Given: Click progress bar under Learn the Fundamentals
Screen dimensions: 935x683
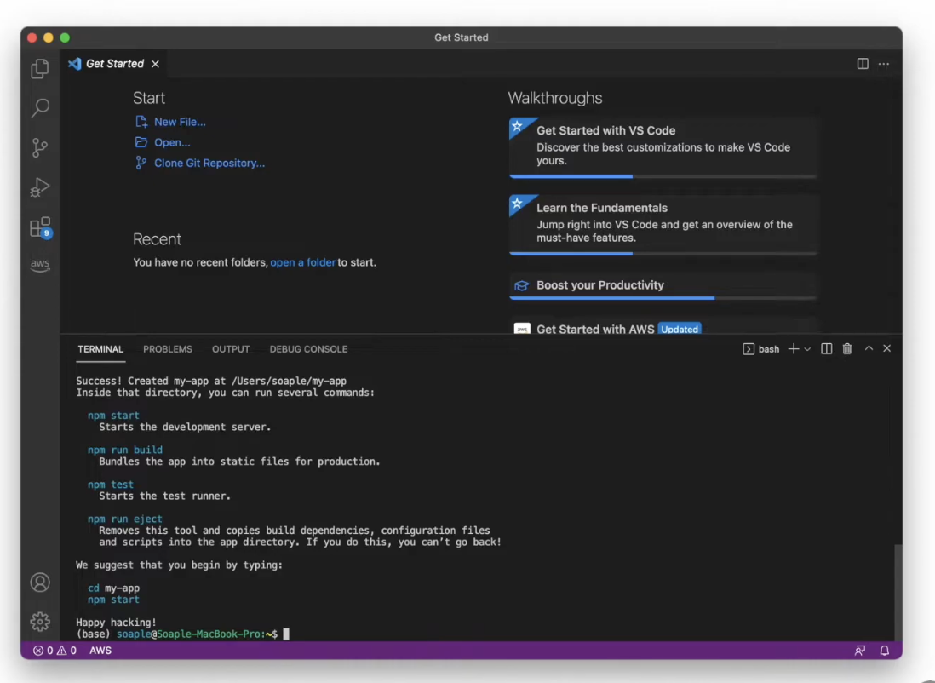Looking at the screenshot, I should (663, 254).
